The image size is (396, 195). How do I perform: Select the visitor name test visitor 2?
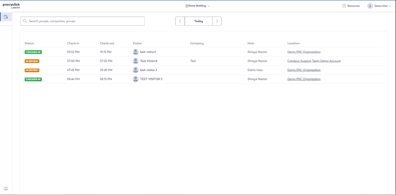(x=148, y=70)
